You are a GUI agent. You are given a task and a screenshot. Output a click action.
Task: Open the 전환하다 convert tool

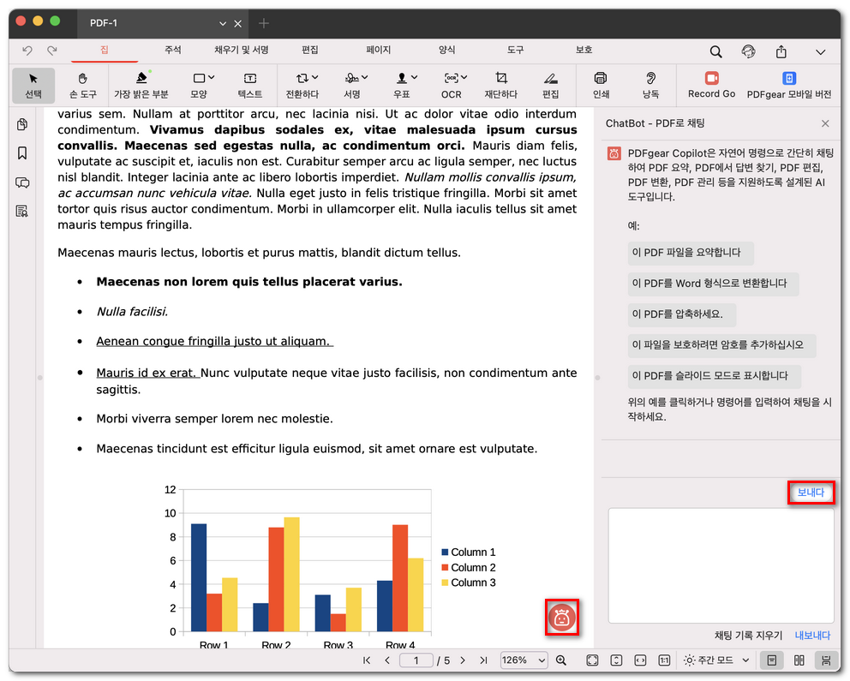(302, 85)
